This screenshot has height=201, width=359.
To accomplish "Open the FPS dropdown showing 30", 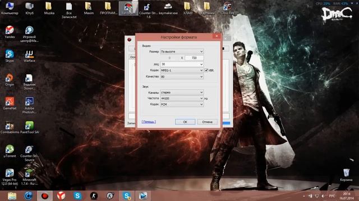I will point(182,64).
